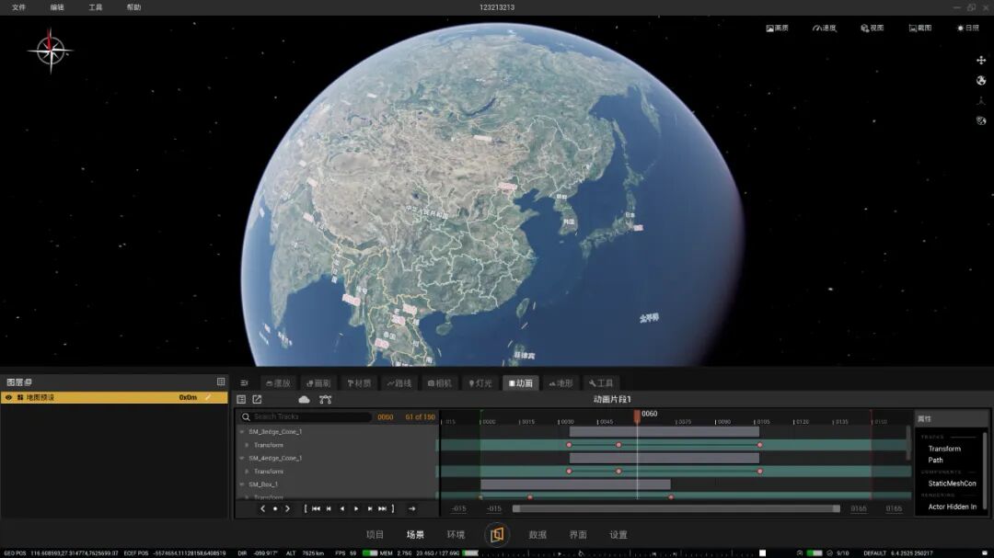
Task: Collapse the SM_Box_1 track
Action: click(241, 484)
